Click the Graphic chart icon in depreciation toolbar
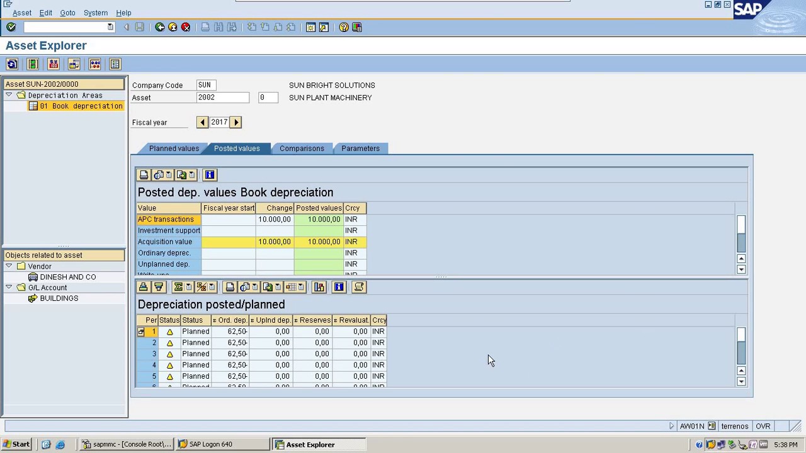Screen dimensions: 806x453 (319, 287)
